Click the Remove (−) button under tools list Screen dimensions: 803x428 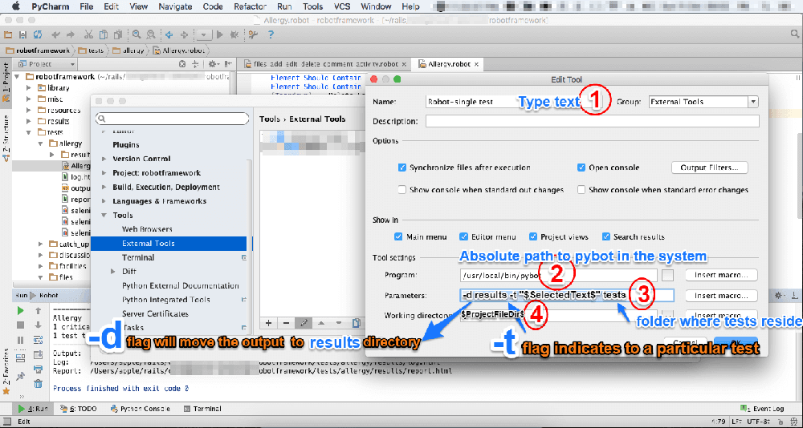coord(286,323)
